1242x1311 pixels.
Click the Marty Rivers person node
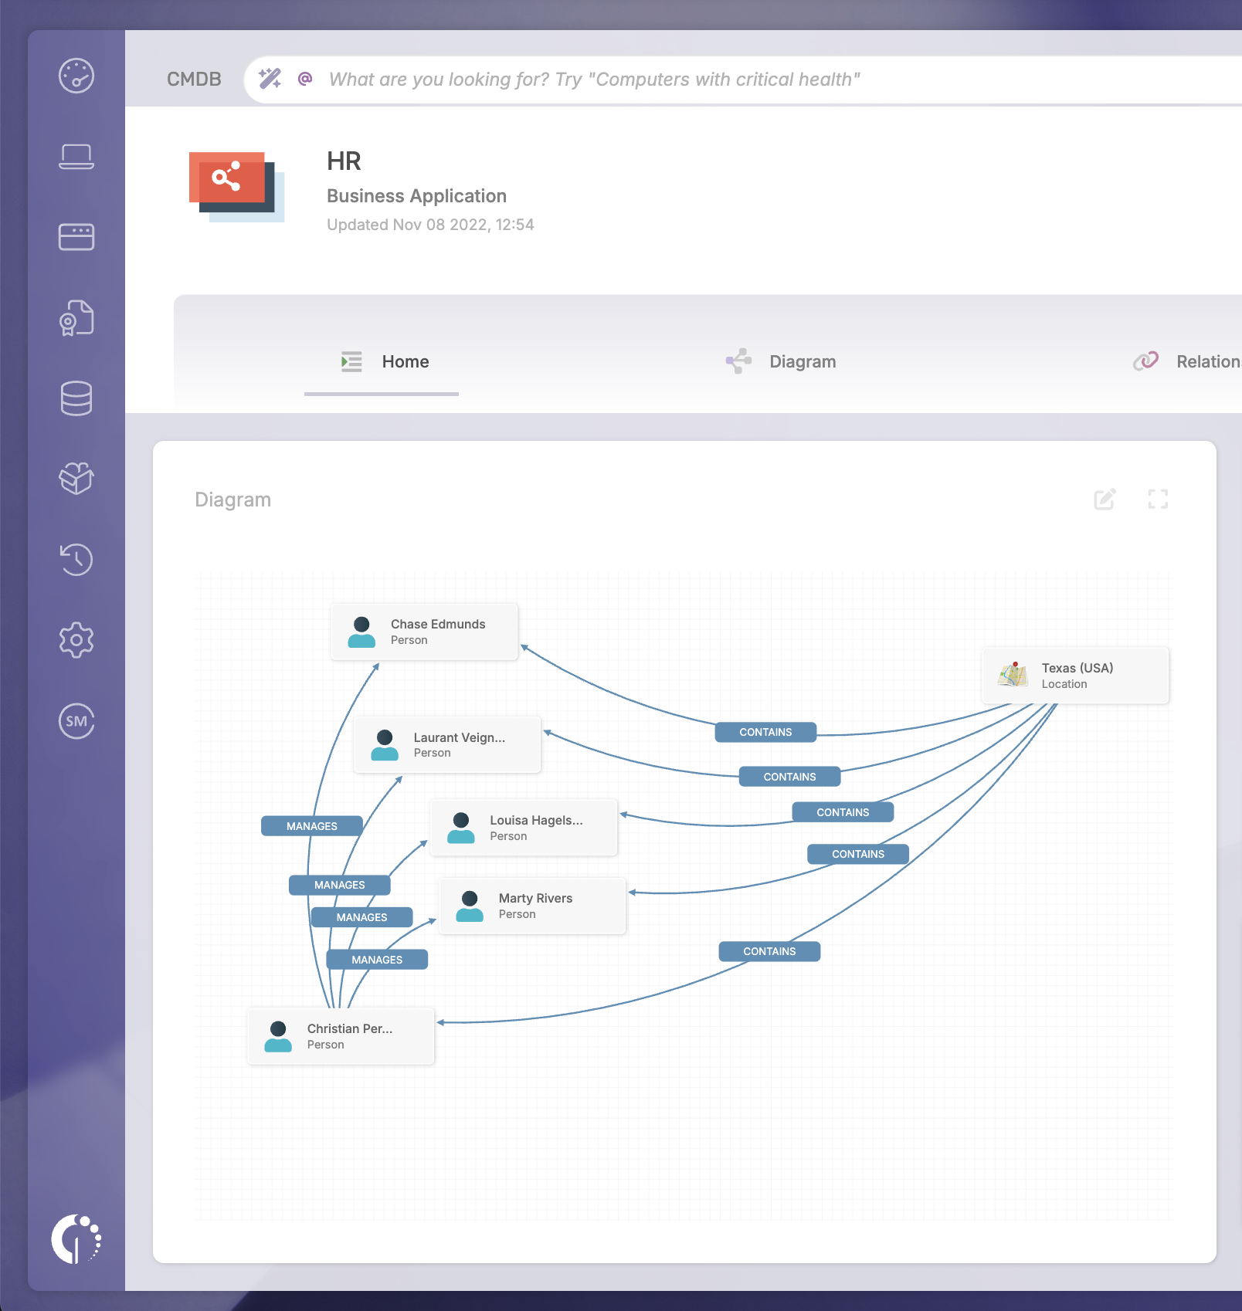pyautogui.click(x=532, y=906)
